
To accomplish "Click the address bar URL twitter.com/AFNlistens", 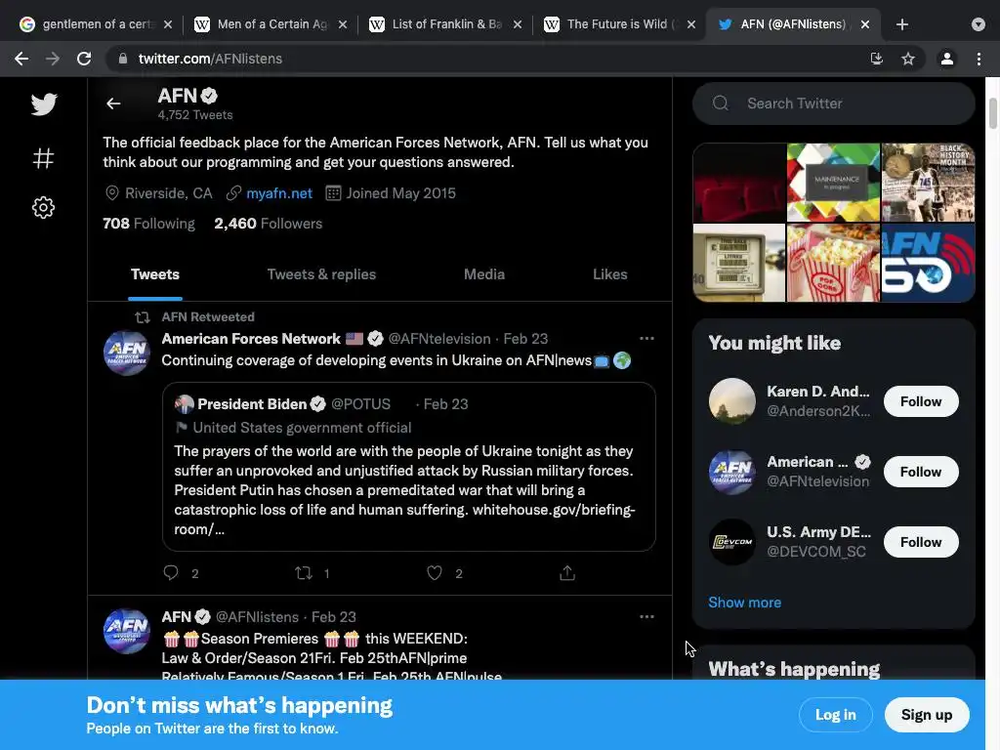I will coord(211,59).
